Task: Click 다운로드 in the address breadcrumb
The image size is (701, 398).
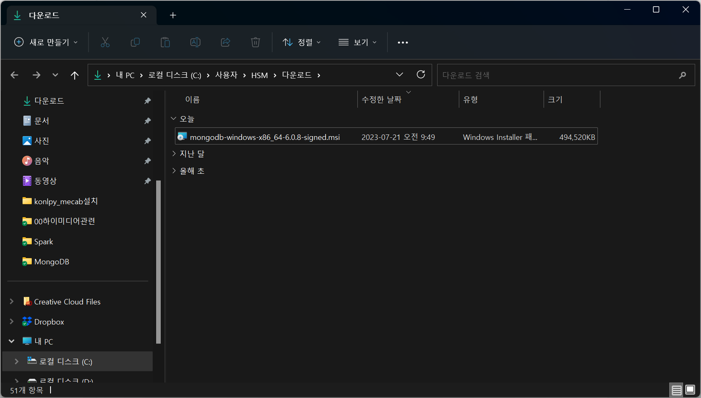Action: pos(297,75)
